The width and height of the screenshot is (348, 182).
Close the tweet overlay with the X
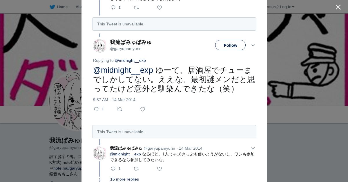coord(338,7)
